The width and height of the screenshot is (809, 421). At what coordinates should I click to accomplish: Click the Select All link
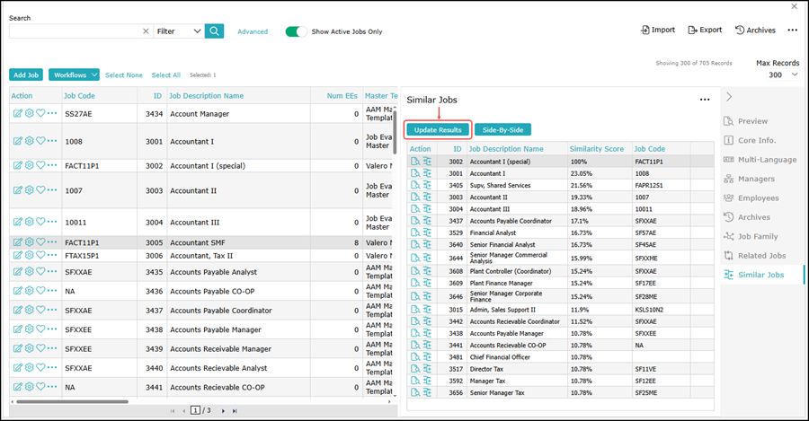point(165,75)
